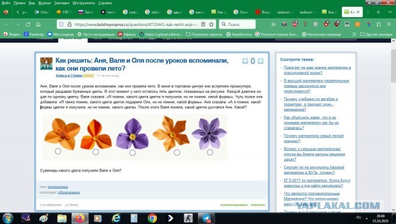Select radio under the yellow-centered purple flower
This screenshot has height=224, width=396.
(x=132, y=153)
